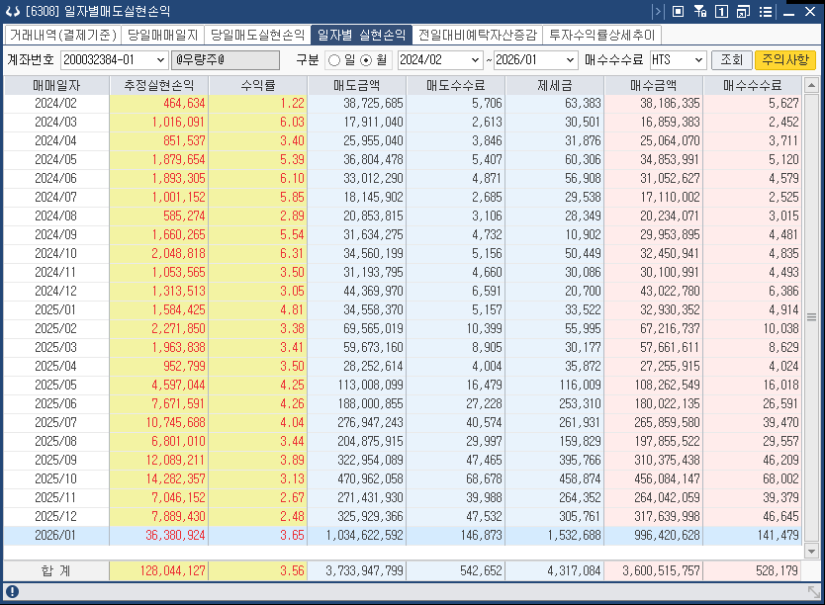Click the screen-lock square icon in the title bar
This screenshot has height=605, width=825.
(679, 11)
